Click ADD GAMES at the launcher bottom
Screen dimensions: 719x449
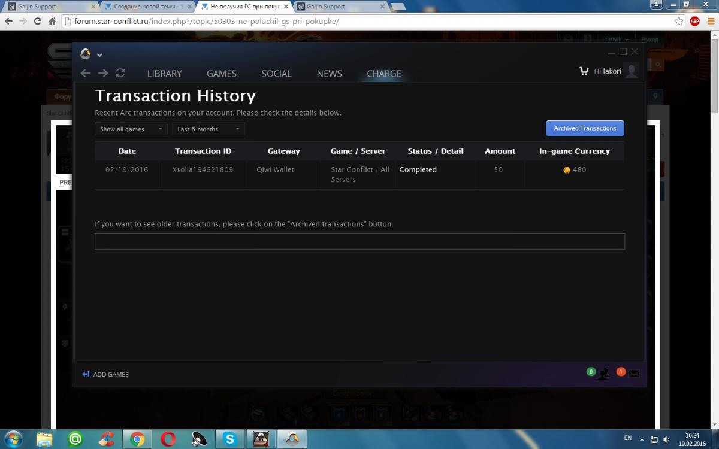pyautogui.click(x=105, y=374)
